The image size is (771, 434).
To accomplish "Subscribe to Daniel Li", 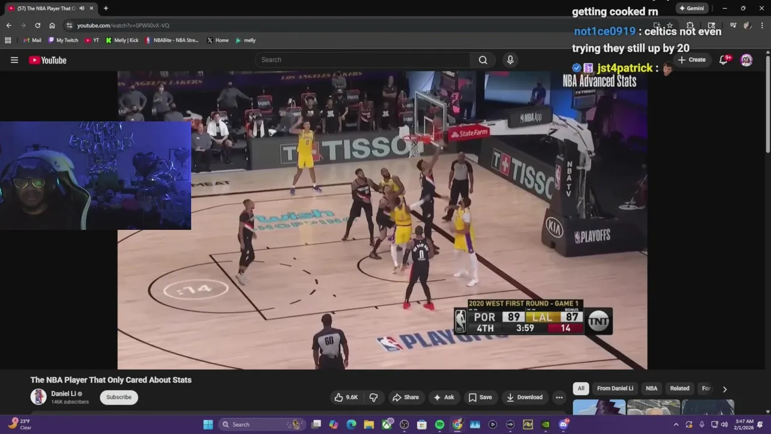I will point(119,397).
